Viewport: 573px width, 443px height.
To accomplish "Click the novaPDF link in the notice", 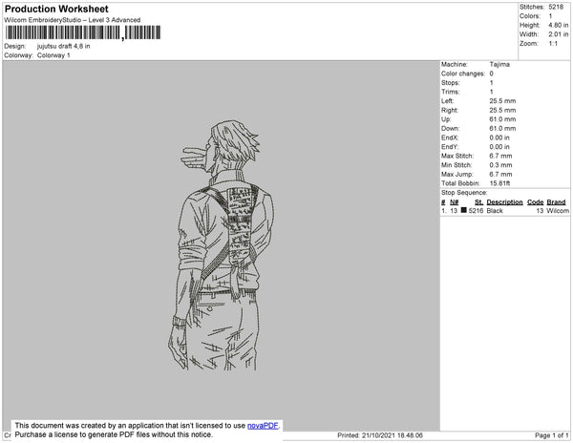I will point(263,426).
